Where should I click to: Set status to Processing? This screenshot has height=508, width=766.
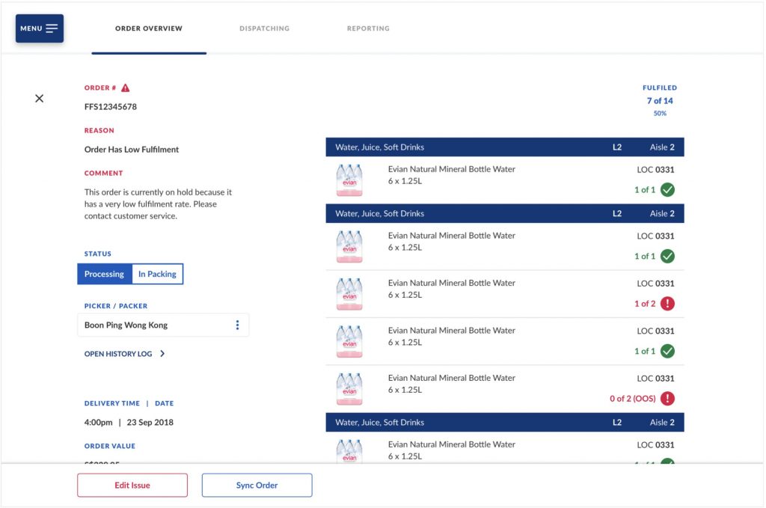click(x=105, y=274)
